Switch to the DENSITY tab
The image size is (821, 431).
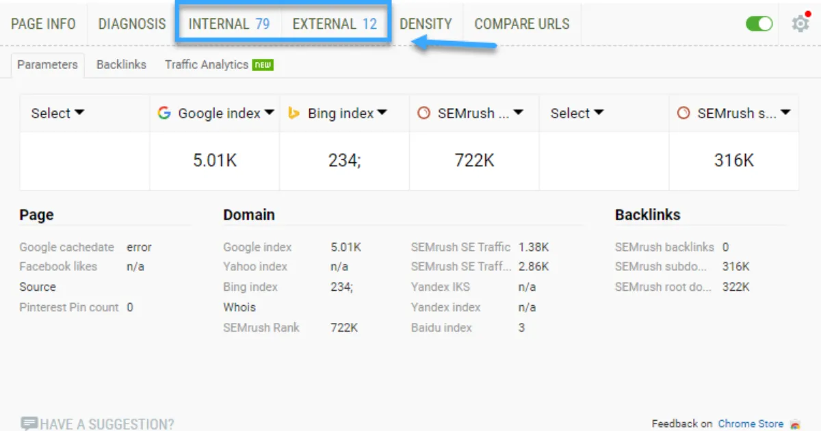tap(426, 24)
